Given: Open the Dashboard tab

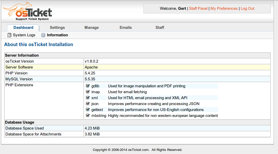Looking at the screenshot, I should click(x=23, y=28).
